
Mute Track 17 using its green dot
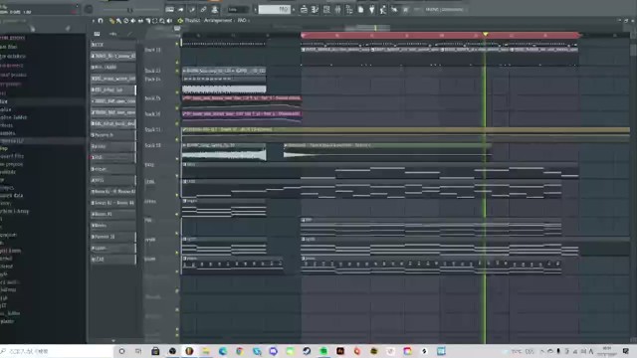click(177, 123)
